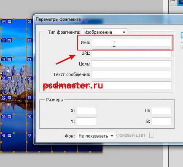Select slice number badge 40

pyautogui.click(x=29, y=117)
